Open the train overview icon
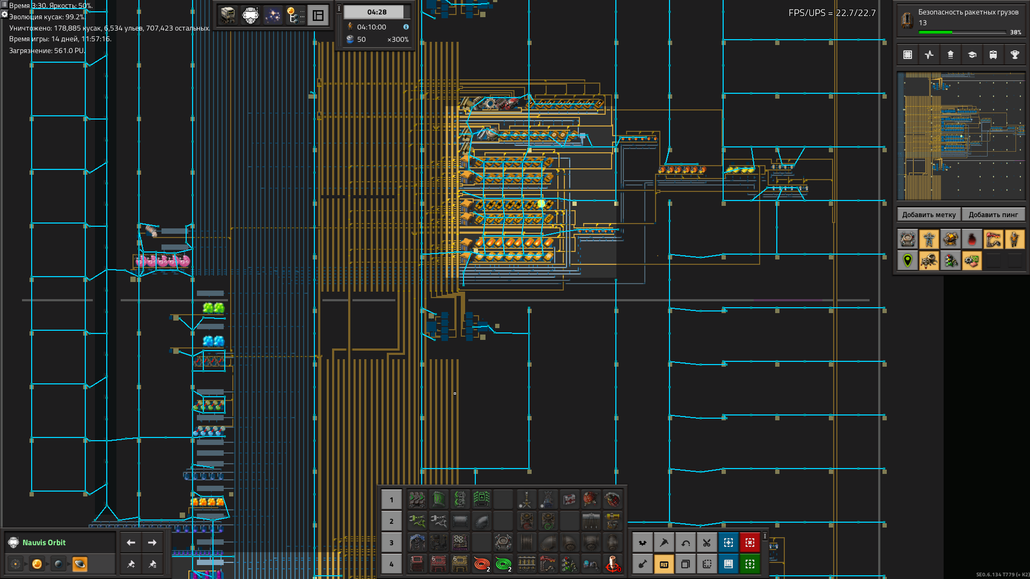The width and height of the screenshot is (1030, 579). [993, 55]
